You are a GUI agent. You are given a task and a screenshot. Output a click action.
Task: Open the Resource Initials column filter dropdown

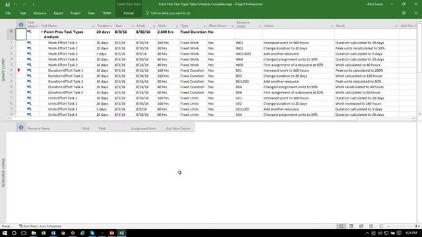(x=260, y=26)
